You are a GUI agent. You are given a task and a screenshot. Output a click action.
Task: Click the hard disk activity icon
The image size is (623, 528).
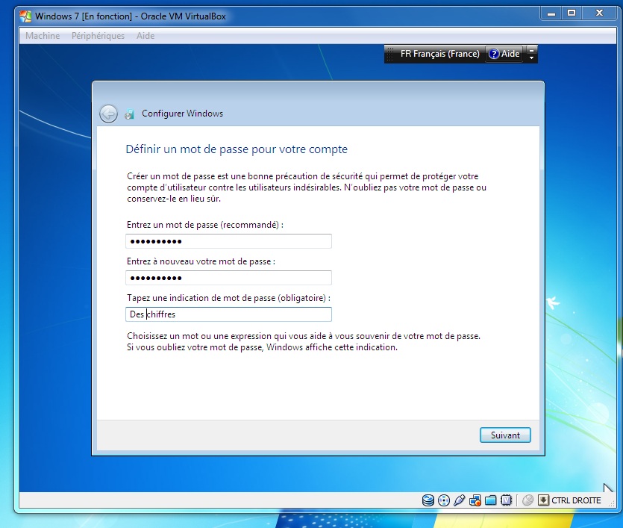428,500
